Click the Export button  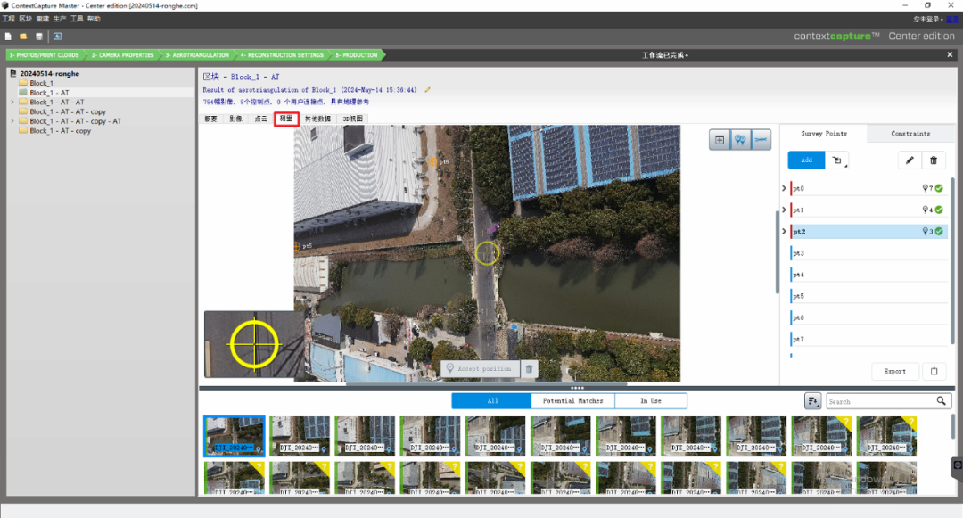pos(895,371)
